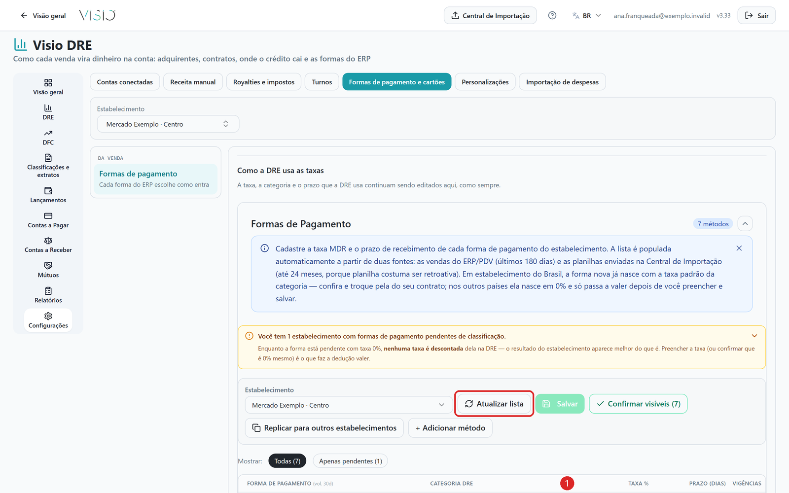The width and height of the screenshot is (789, 493).
Task: Open Central de Importação
Action: [x=490, y=15]
